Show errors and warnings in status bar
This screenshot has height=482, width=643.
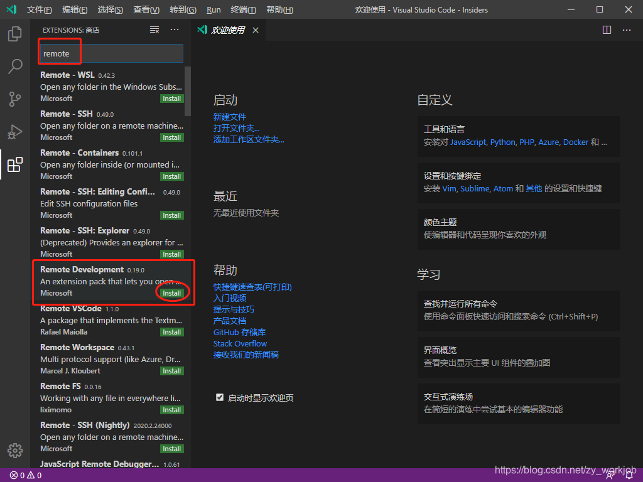pyautogui.click(x=26, y=476)
